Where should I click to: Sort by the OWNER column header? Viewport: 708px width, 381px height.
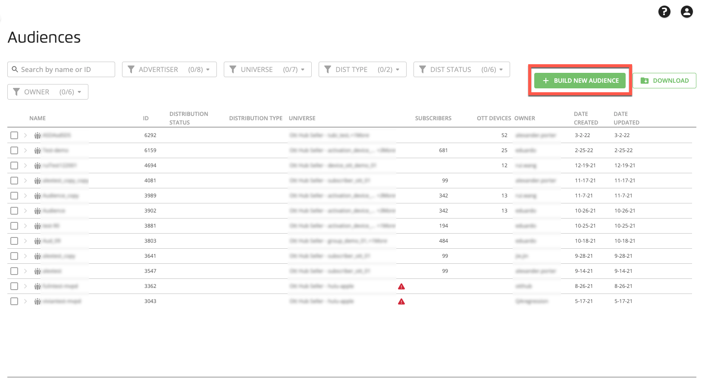click(525, 118)
